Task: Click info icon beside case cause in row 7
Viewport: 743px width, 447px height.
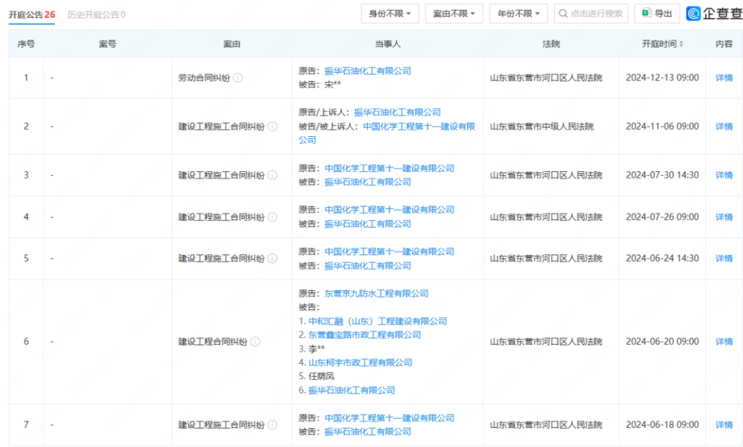Action: pos(272,425)
